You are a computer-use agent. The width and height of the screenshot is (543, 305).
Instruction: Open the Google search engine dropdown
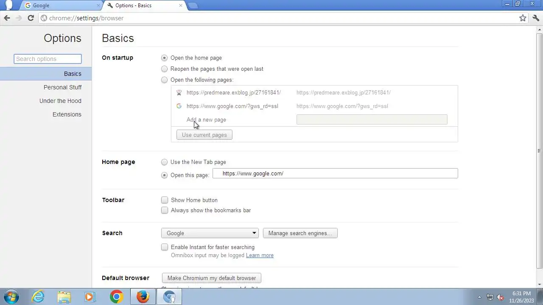tap(210, 233)
